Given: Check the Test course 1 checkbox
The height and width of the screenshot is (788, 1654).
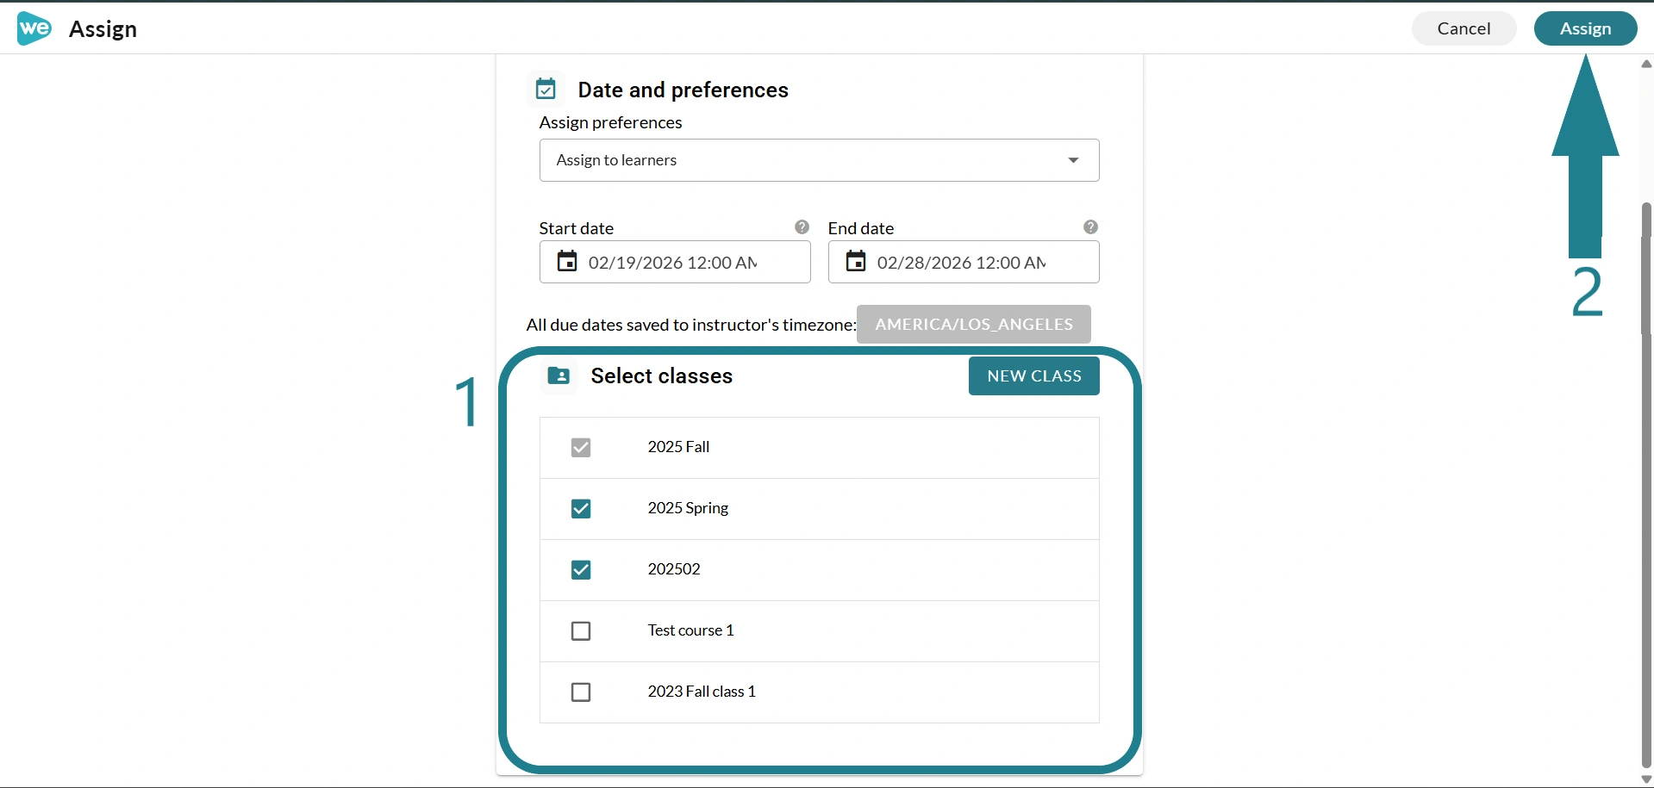Looking at the screenshot, I should 581,631.
